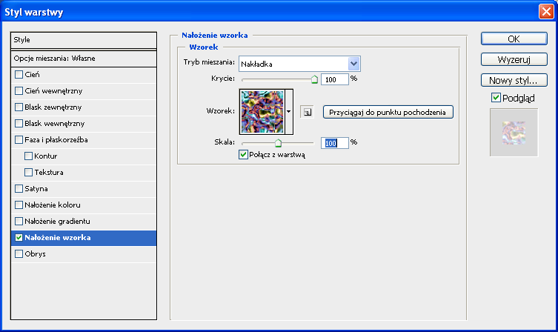
Task: Open the Style presets list item
Action: (84, 39)
